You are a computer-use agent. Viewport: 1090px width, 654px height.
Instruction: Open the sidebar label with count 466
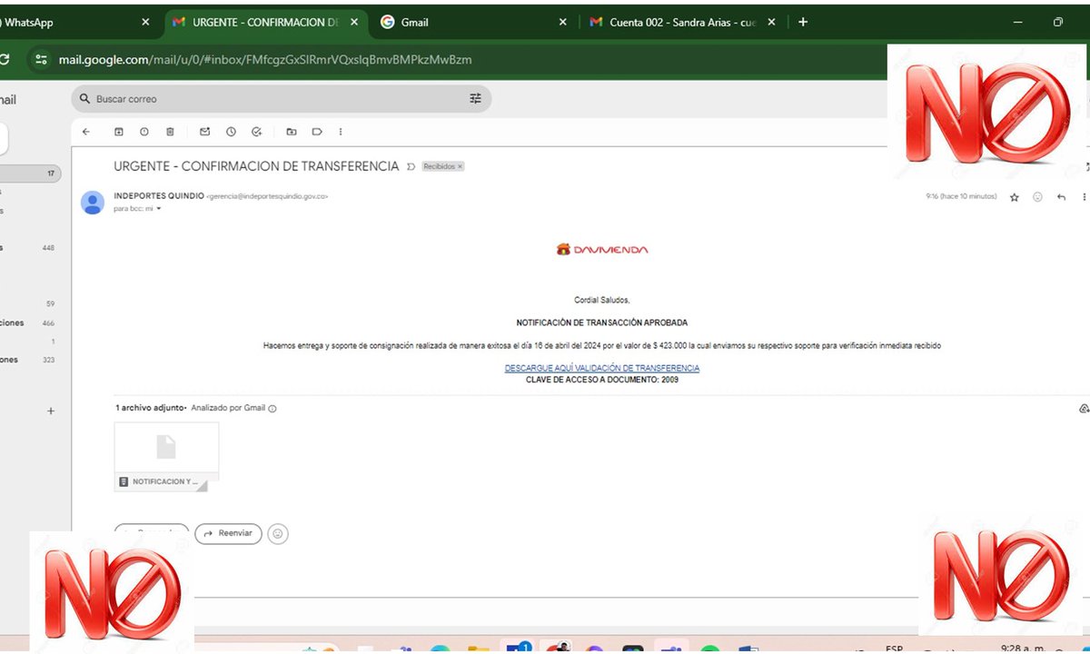tap(30, 323)
